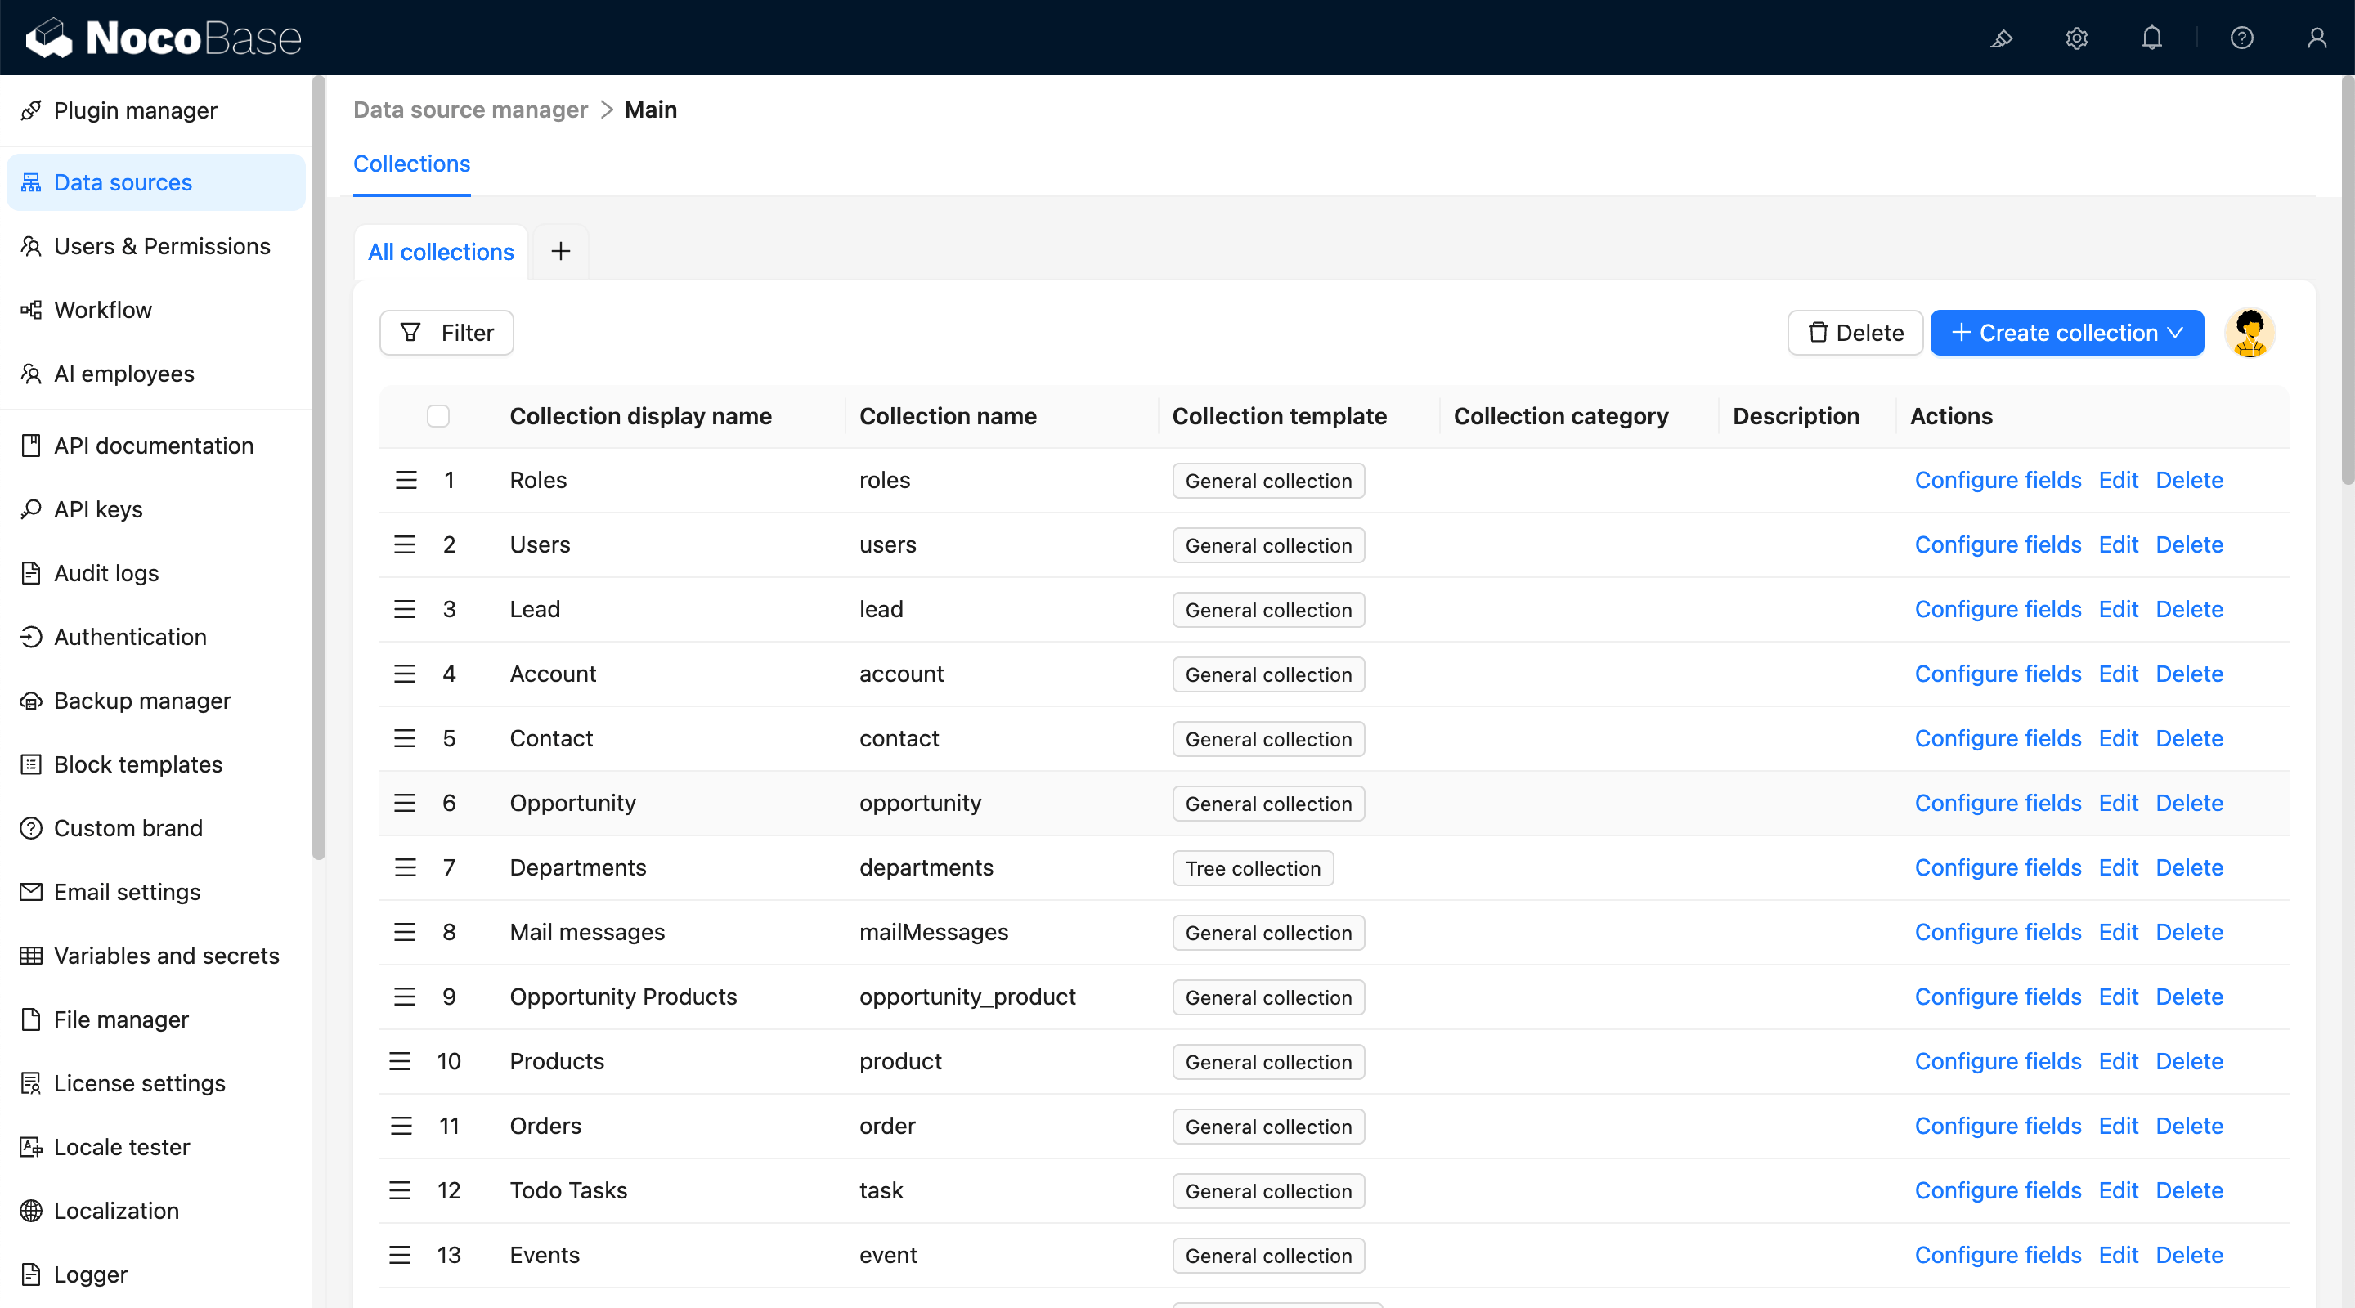
Task: Click the Data source manager breadcrumb
Action: [470, 110]
